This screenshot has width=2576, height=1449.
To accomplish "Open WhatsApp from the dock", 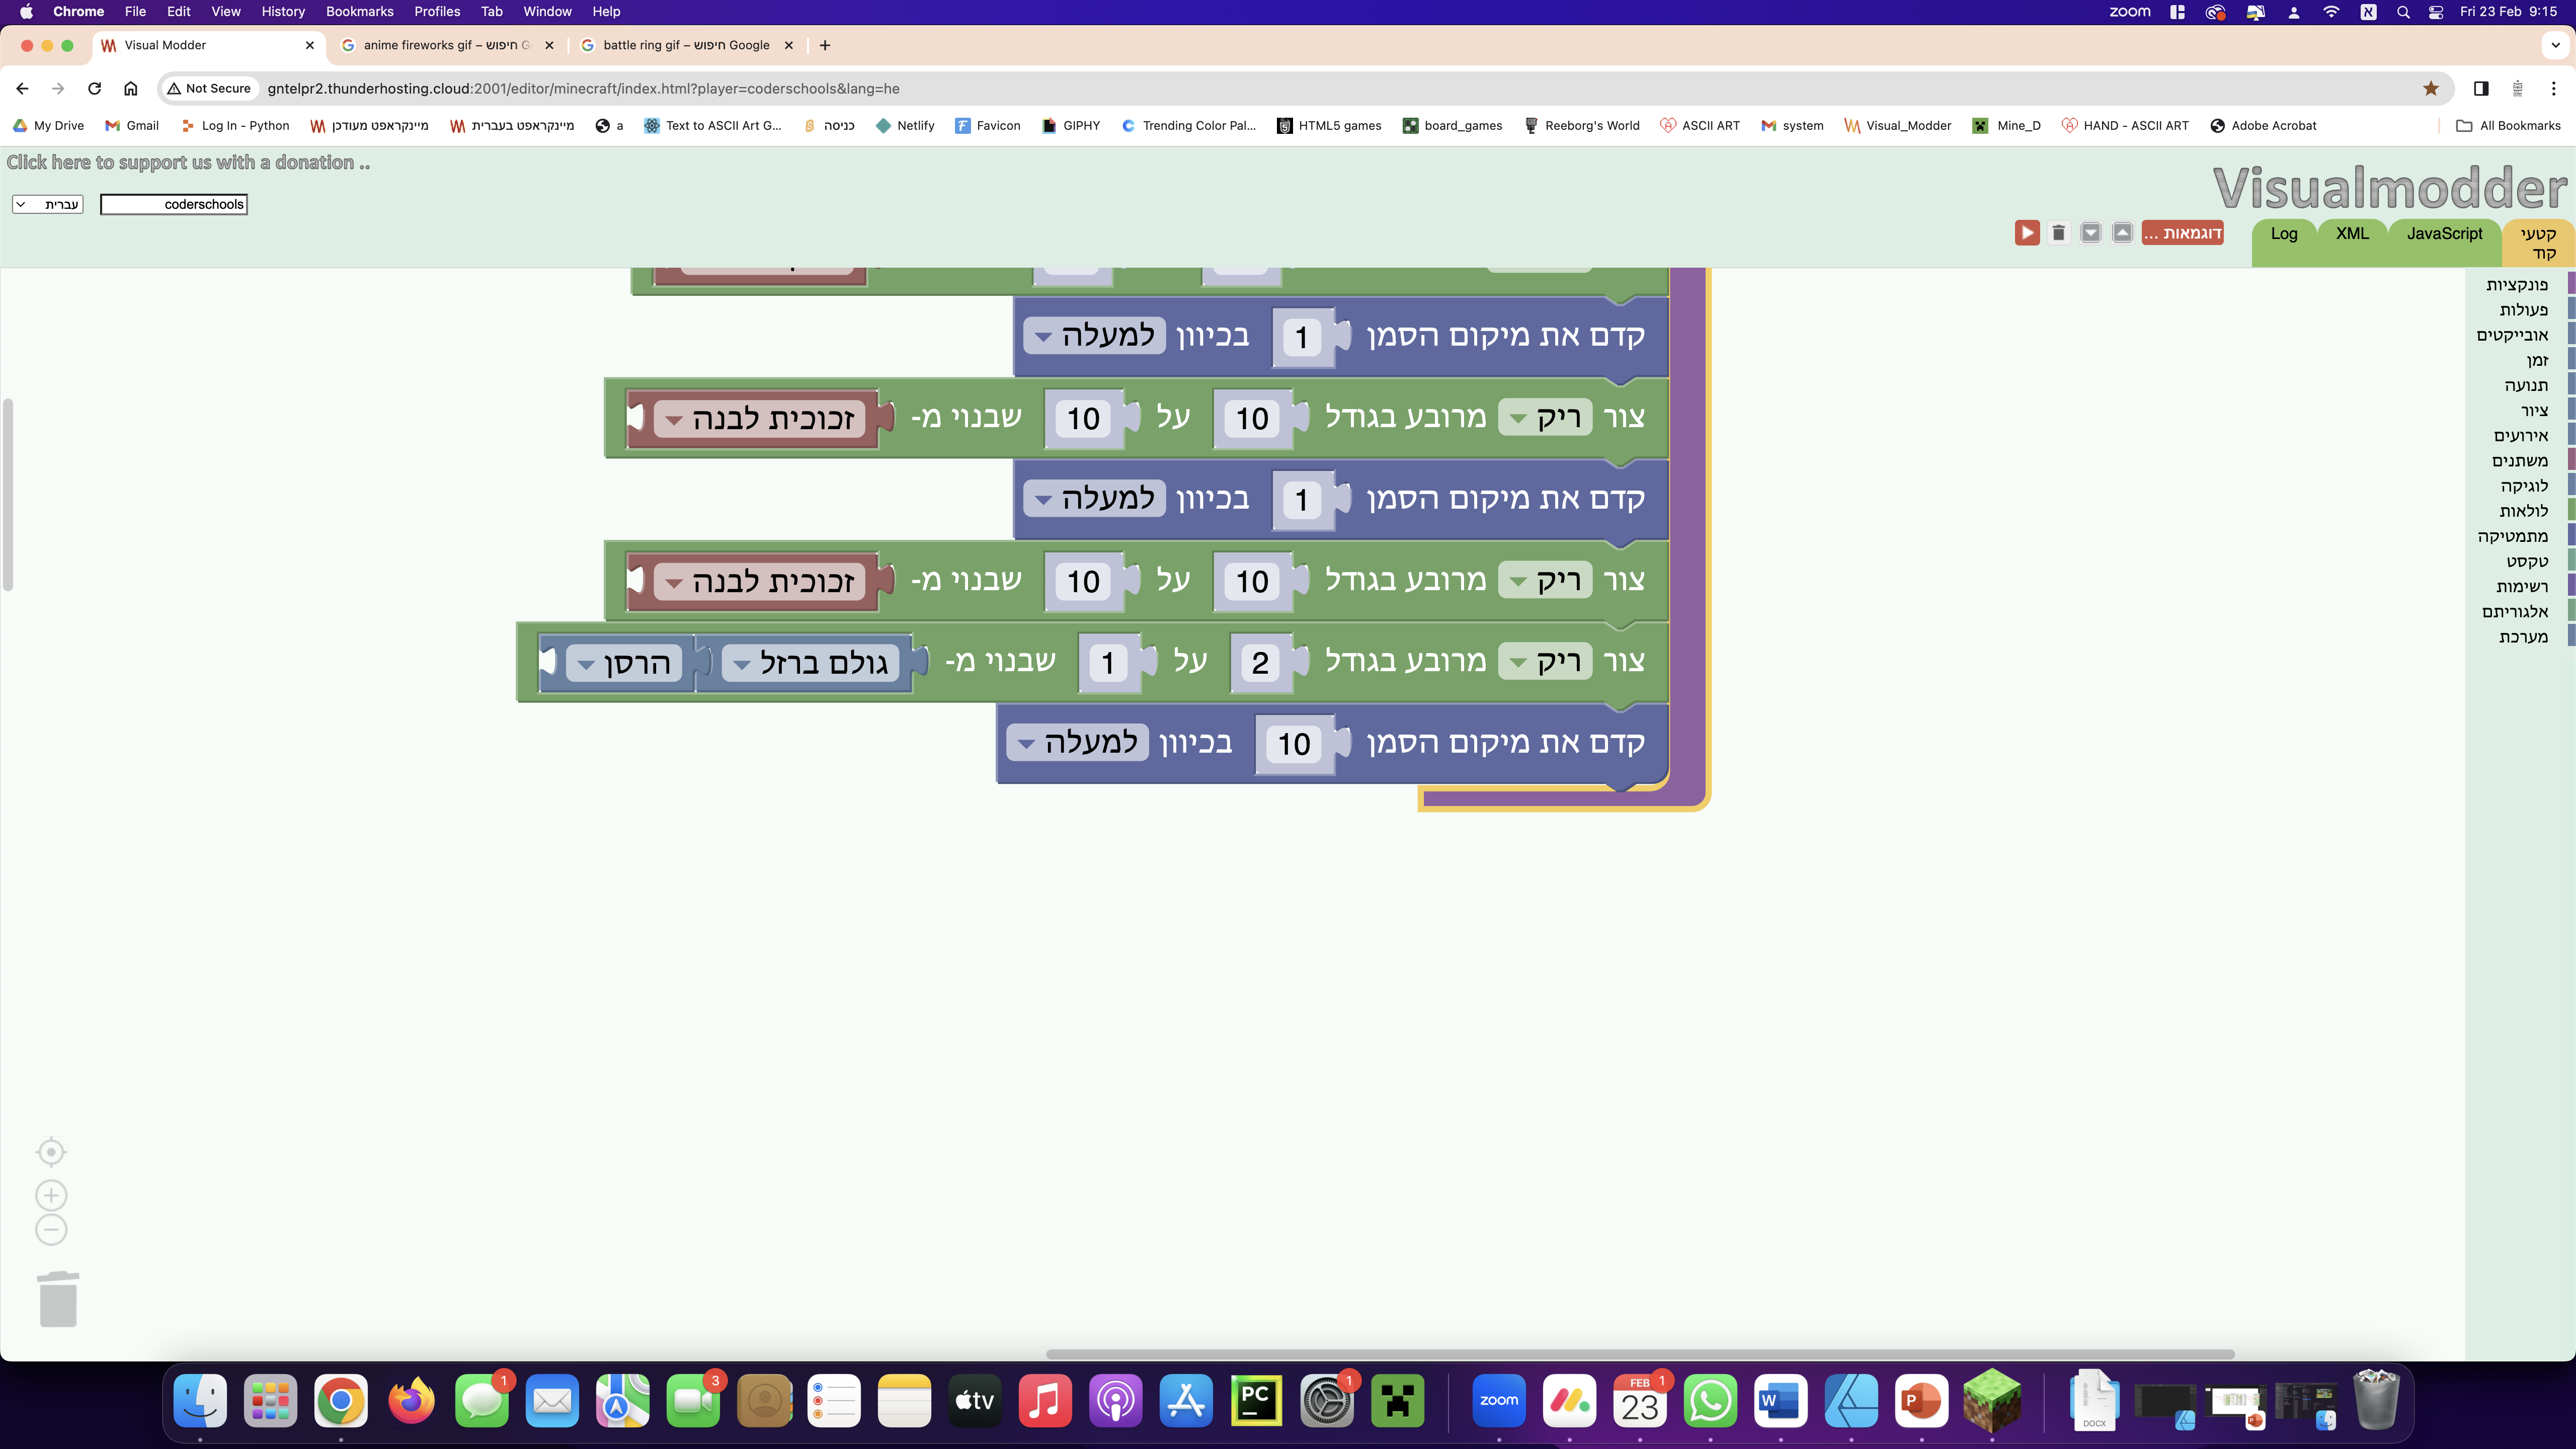I will [x=1710, y=1401].
